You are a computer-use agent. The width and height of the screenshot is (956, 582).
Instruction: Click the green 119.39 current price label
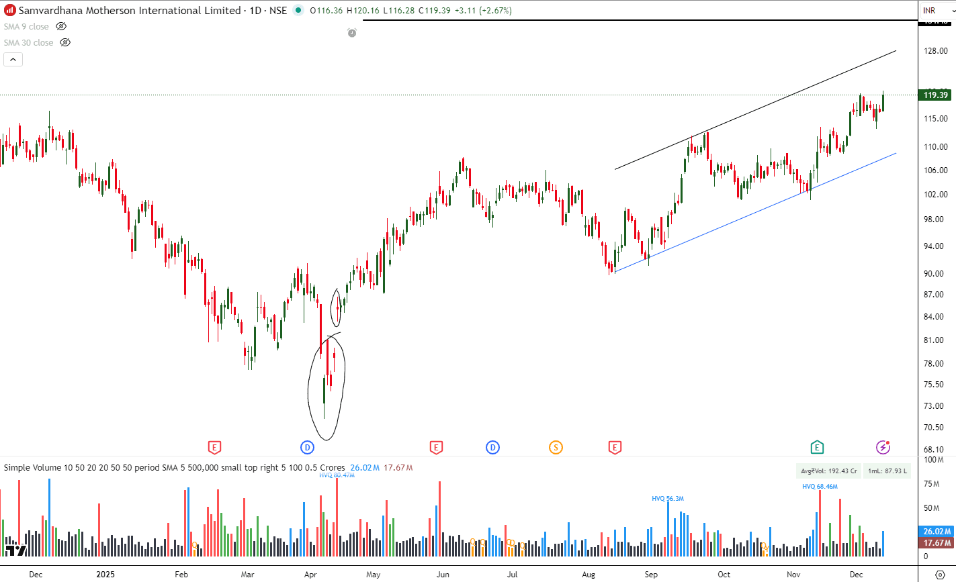tap(935, 95)
